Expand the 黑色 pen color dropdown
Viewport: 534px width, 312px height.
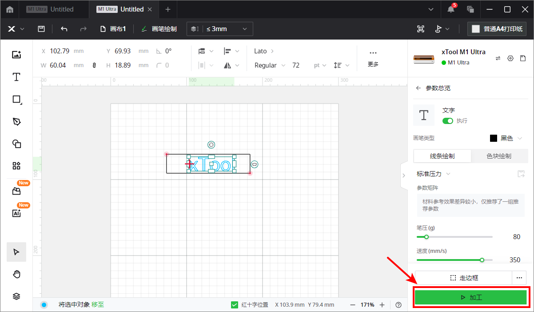506,138
